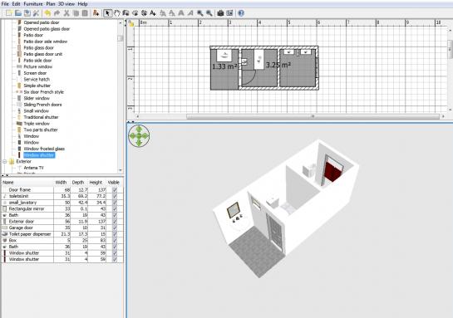Hide the Box furniture item
The width and height of the screenshot is (453, 318).
(115, 241)
